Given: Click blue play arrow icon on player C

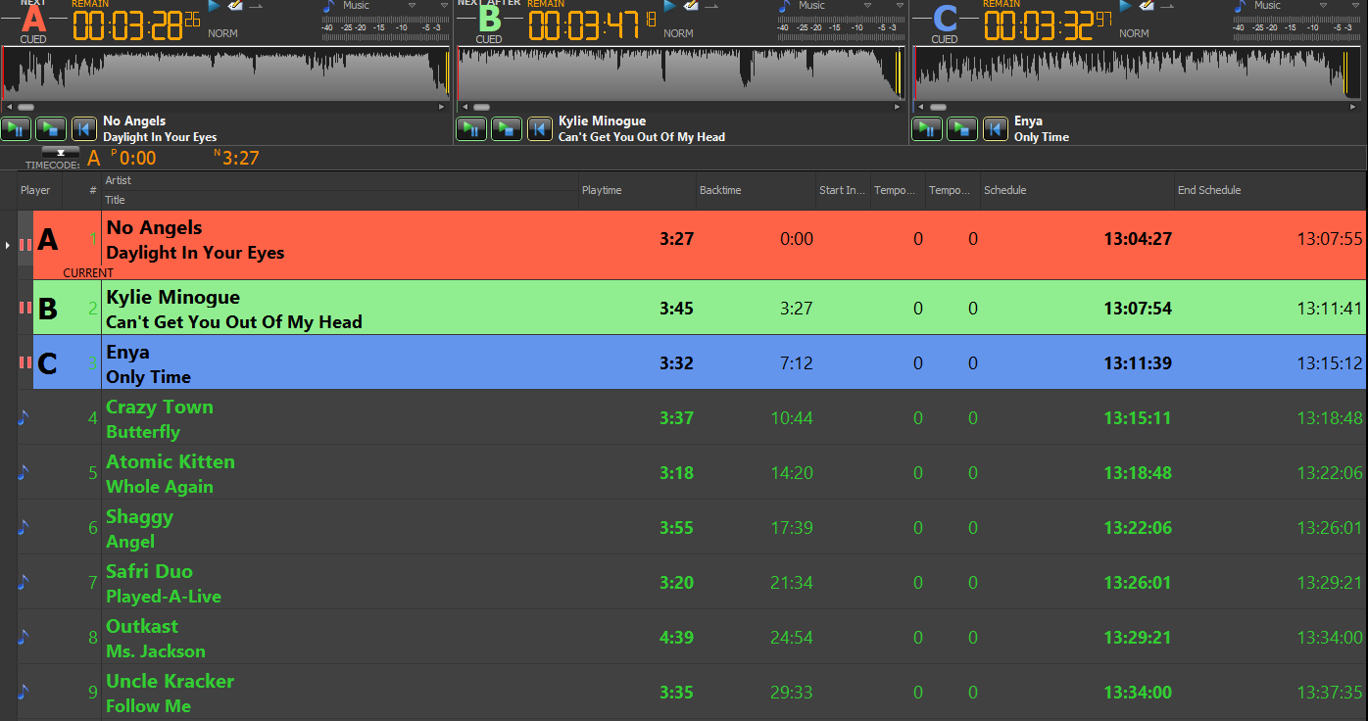Looking at the screenshot, I should (1125, 6).
